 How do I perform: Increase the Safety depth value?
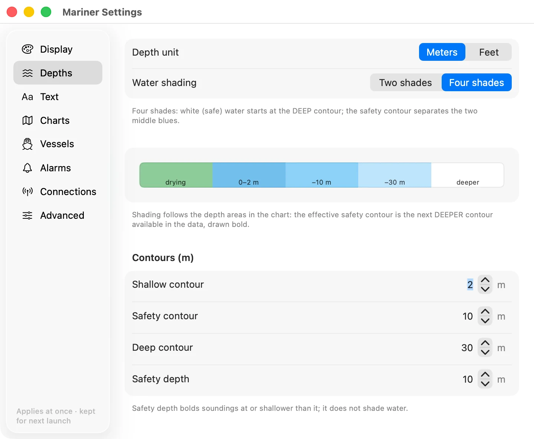click(x=485, y=374)
